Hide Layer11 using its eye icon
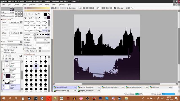Screen dimensions: 180x101 pos(4,75)
